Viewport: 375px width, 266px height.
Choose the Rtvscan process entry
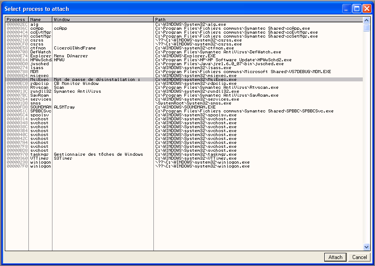tap(184, 87)
